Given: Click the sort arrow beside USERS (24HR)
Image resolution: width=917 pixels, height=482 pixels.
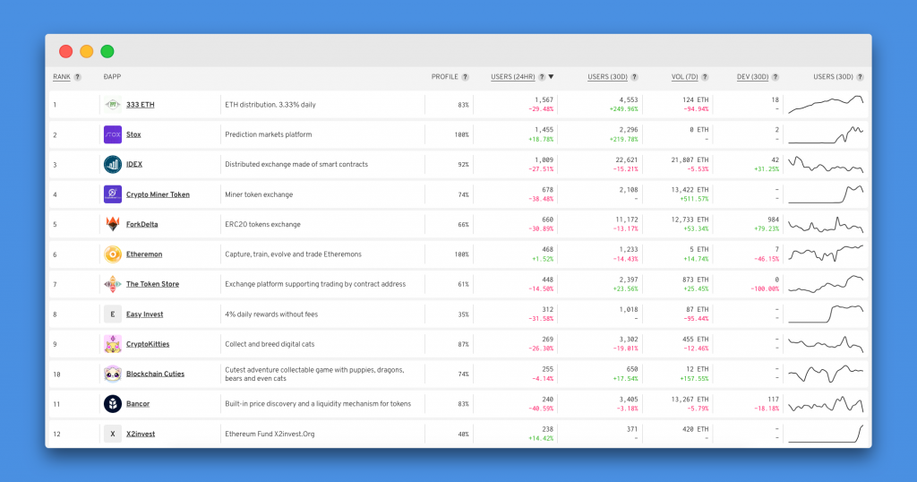Looking at the screenshot, I should pos(551,77).
